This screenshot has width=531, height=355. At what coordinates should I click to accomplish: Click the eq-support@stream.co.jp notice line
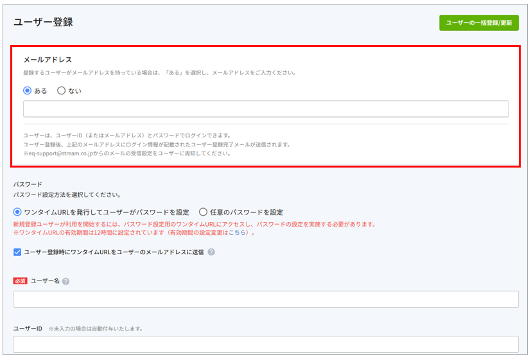point(127,153)
